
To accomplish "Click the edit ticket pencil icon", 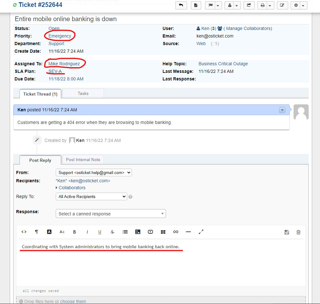I will coord(282,5).
